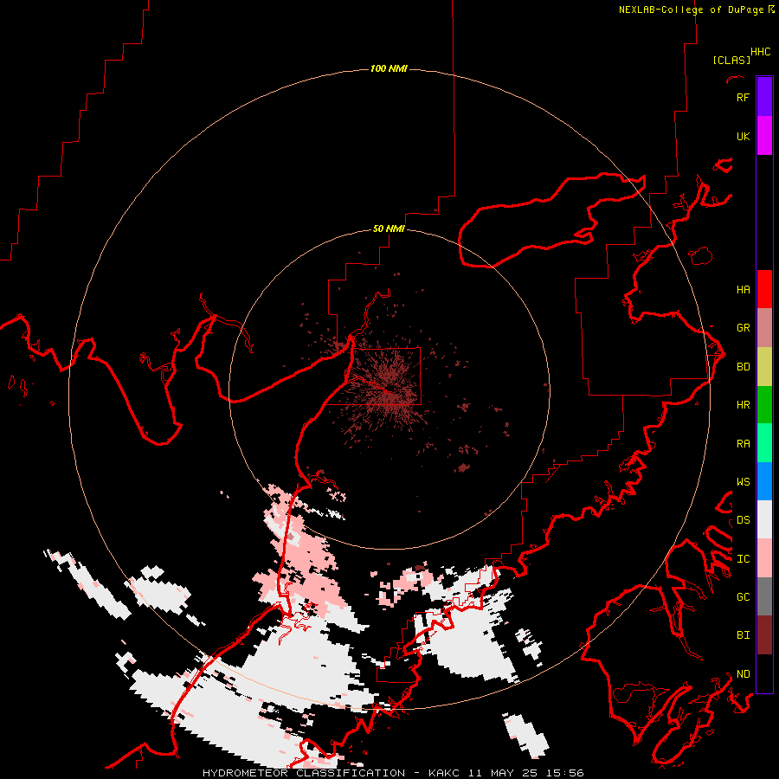
Task: Click the 'BD' legend label
Action: (743, 367)
